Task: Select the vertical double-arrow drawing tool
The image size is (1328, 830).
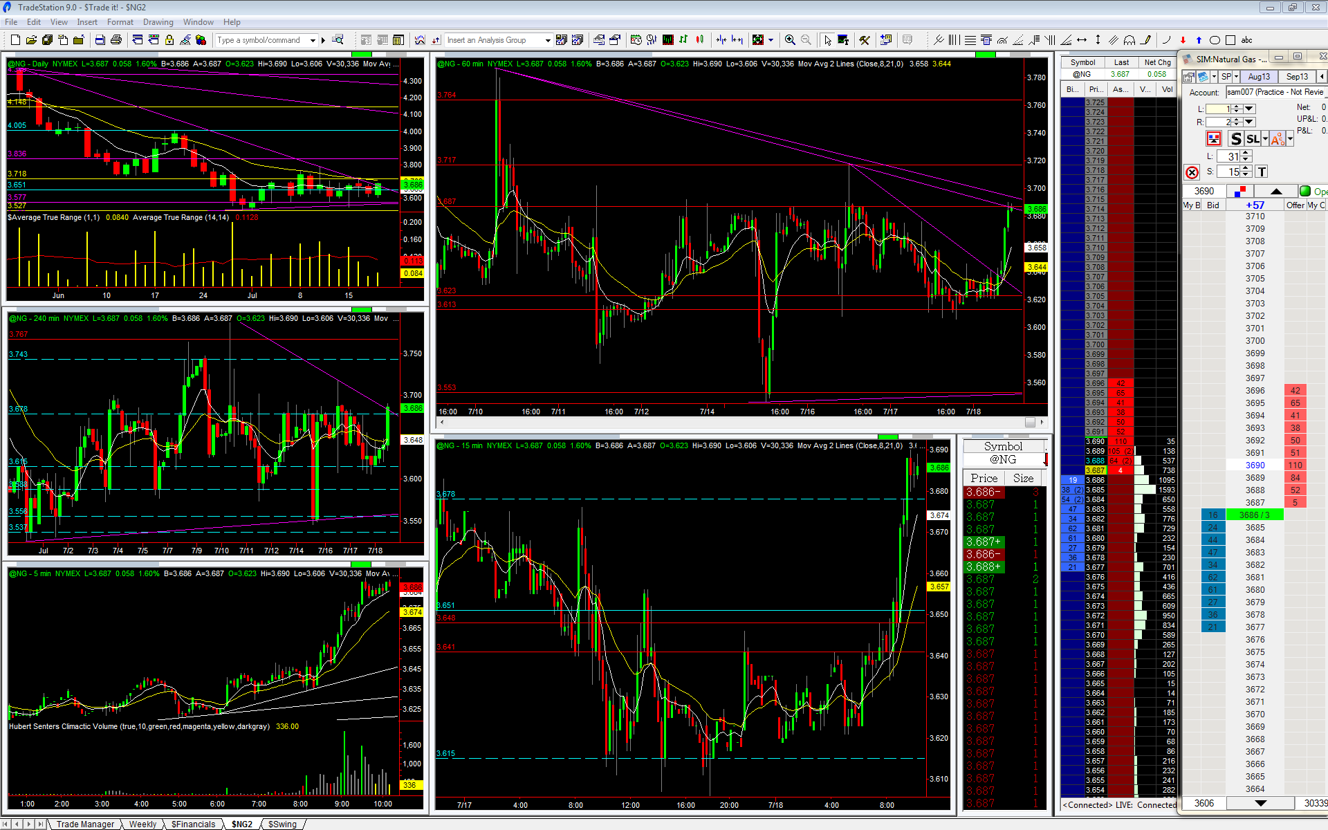Action: (x=1098, y=40)
